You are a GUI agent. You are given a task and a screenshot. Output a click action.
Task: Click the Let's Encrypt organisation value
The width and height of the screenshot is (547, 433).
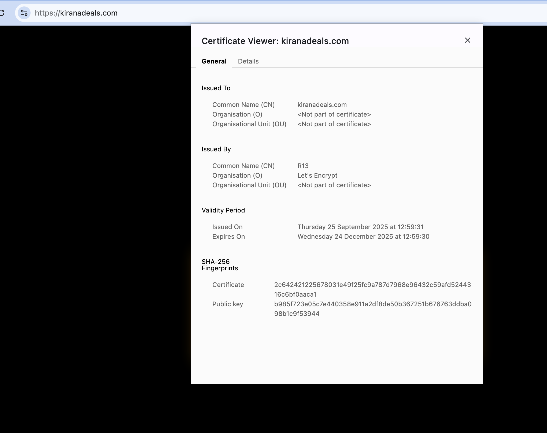point(317,176)
